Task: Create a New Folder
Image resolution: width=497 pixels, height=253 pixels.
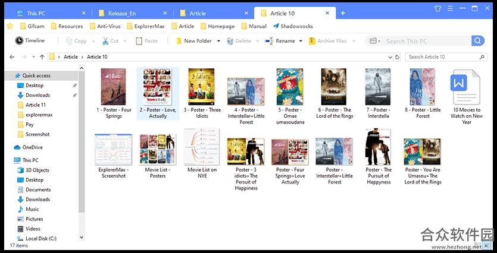Action: click(194, 41)
